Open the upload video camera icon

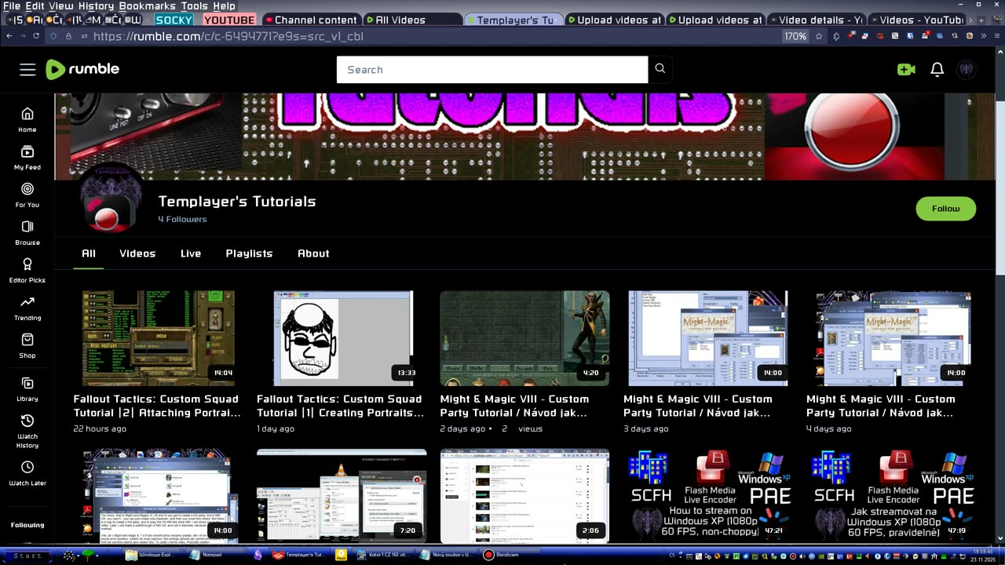[906, 69]
